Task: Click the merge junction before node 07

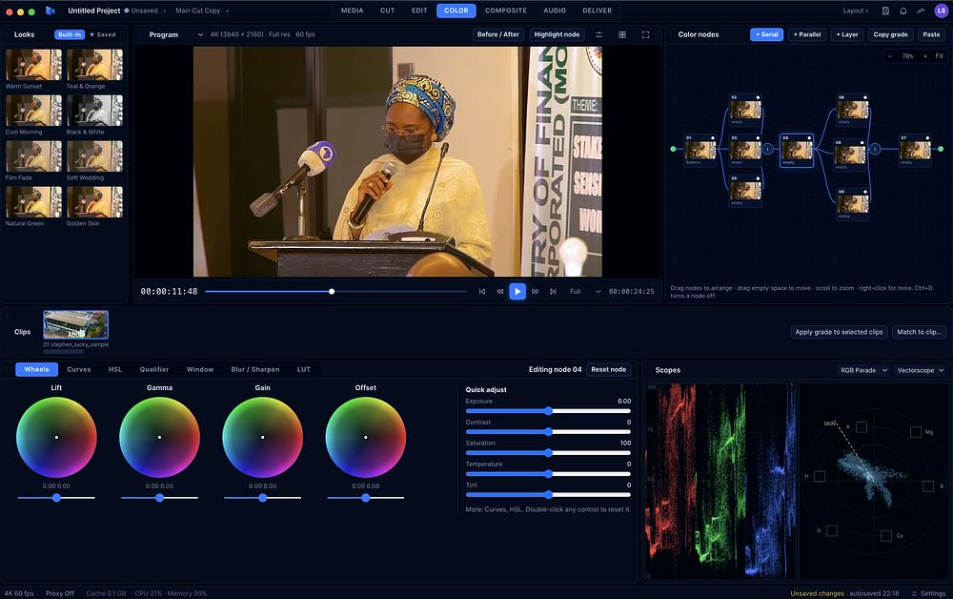Action: point(875,149)
